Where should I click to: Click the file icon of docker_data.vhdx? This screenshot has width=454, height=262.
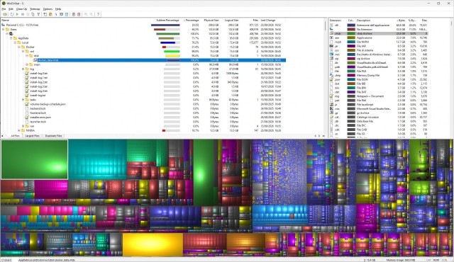(35, 60)
